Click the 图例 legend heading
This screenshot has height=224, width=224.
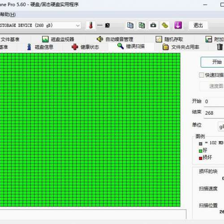(200, 136)
